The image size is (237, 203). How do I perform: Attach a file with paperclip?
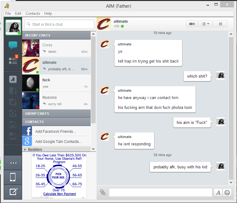tap(103, 193)
